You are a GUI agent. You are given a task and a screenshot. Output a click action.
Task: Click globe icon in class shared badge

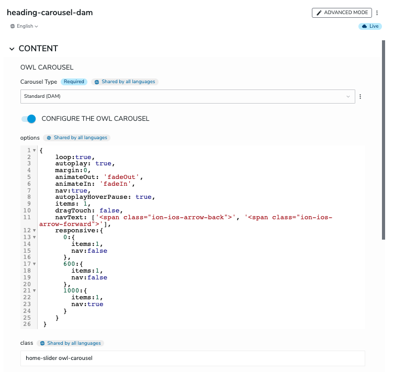pos(42,344)
